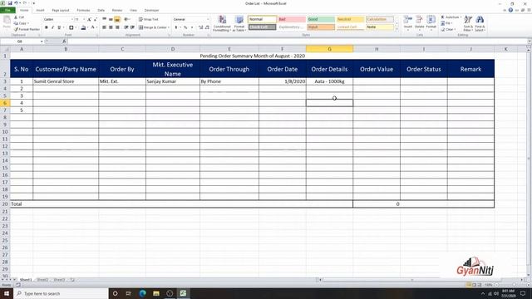Choose a fill color from paint bucket
The height and width of the screenshot is (299, 532).
(83, 27)
